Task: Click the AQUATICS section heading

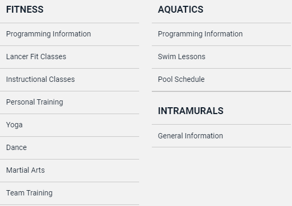Action: coord(181,10)
